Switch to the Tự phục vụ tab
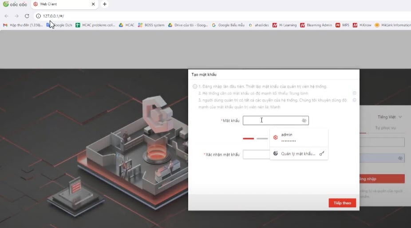411x228 pixels. (x=385, y=128)
